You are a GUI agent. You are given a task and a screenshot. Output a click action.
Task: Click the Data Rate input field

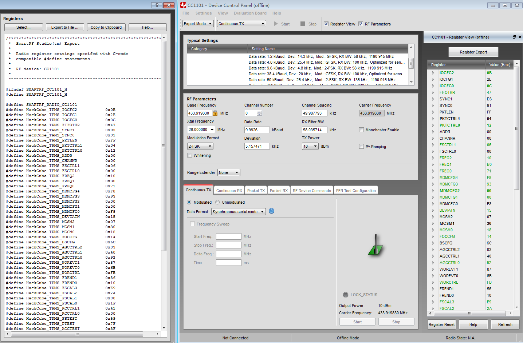point(257,130)
